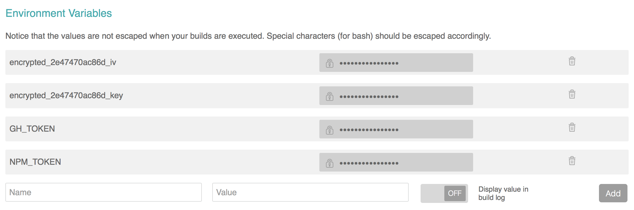
Task: Click "Display value in build log" label
Action: 503,193
